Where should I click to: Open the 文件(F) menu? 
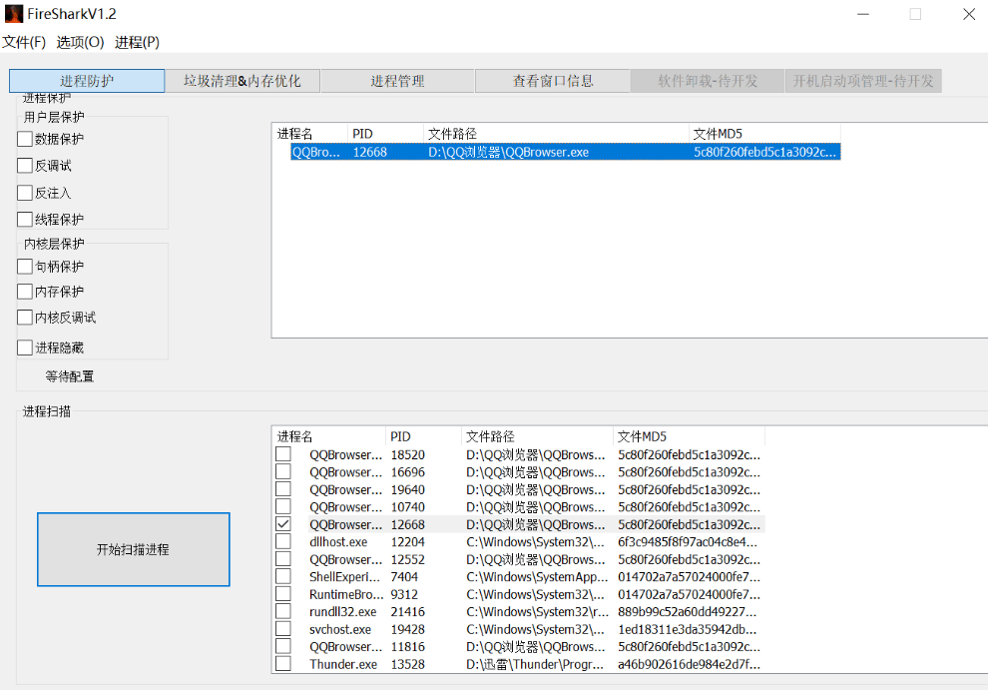[x=24, y=42]
